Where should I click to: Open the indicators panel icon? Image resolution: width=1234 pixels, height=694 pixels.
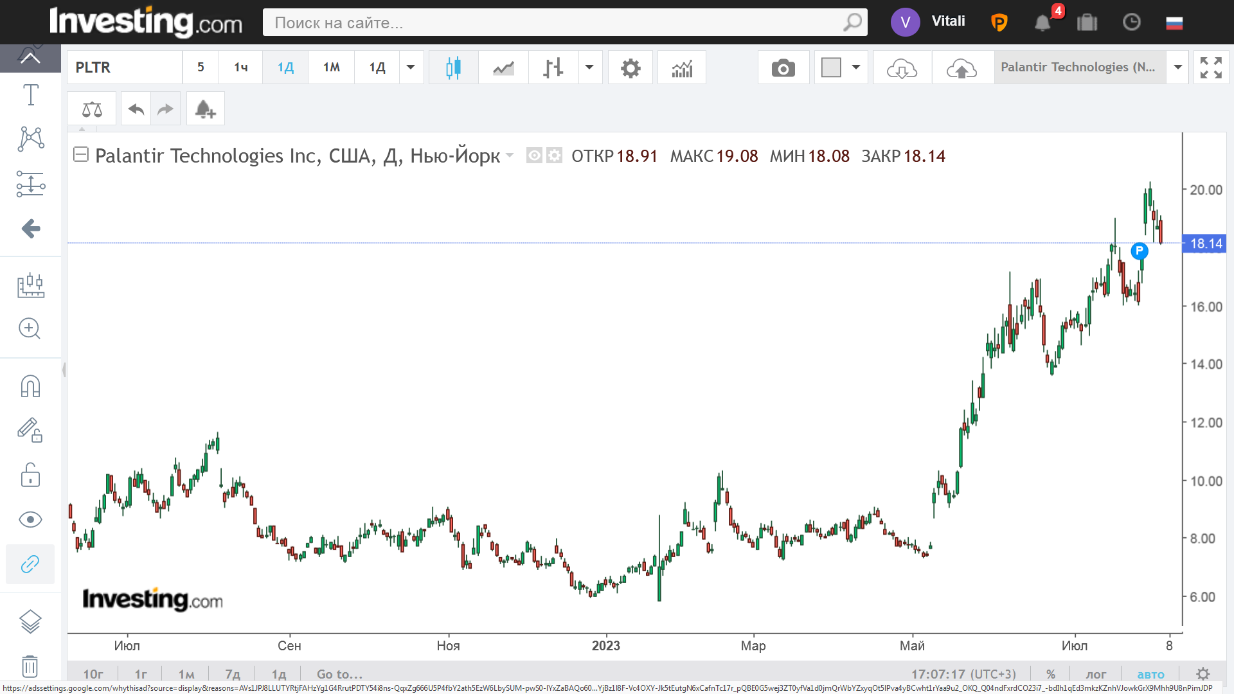(x=682, y=67)
